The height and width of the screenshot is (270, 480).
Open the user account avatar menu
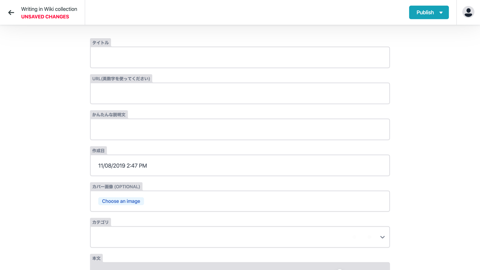tap(468, 12)
